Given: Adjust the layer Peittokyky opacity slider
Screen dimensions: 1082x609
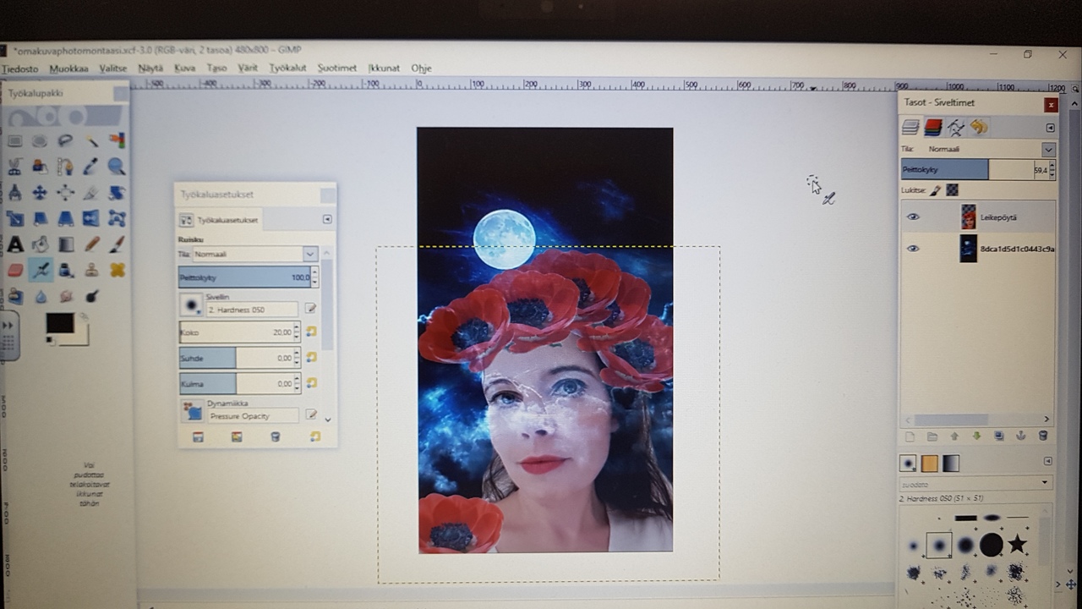Looking at the screenshot, I should [x=967, y=170].
